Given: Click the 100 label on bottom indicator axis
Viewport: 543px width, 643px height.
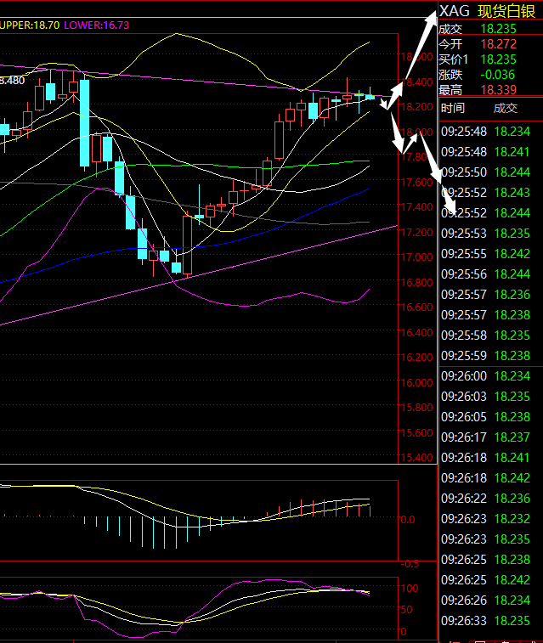Looking at the screenshot, I should tap(409, 588).
